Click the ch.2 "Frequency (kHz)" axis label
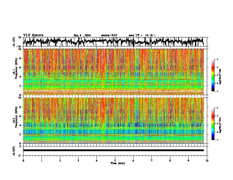Viewport: 233px width, 180px height. coord(16,117)
